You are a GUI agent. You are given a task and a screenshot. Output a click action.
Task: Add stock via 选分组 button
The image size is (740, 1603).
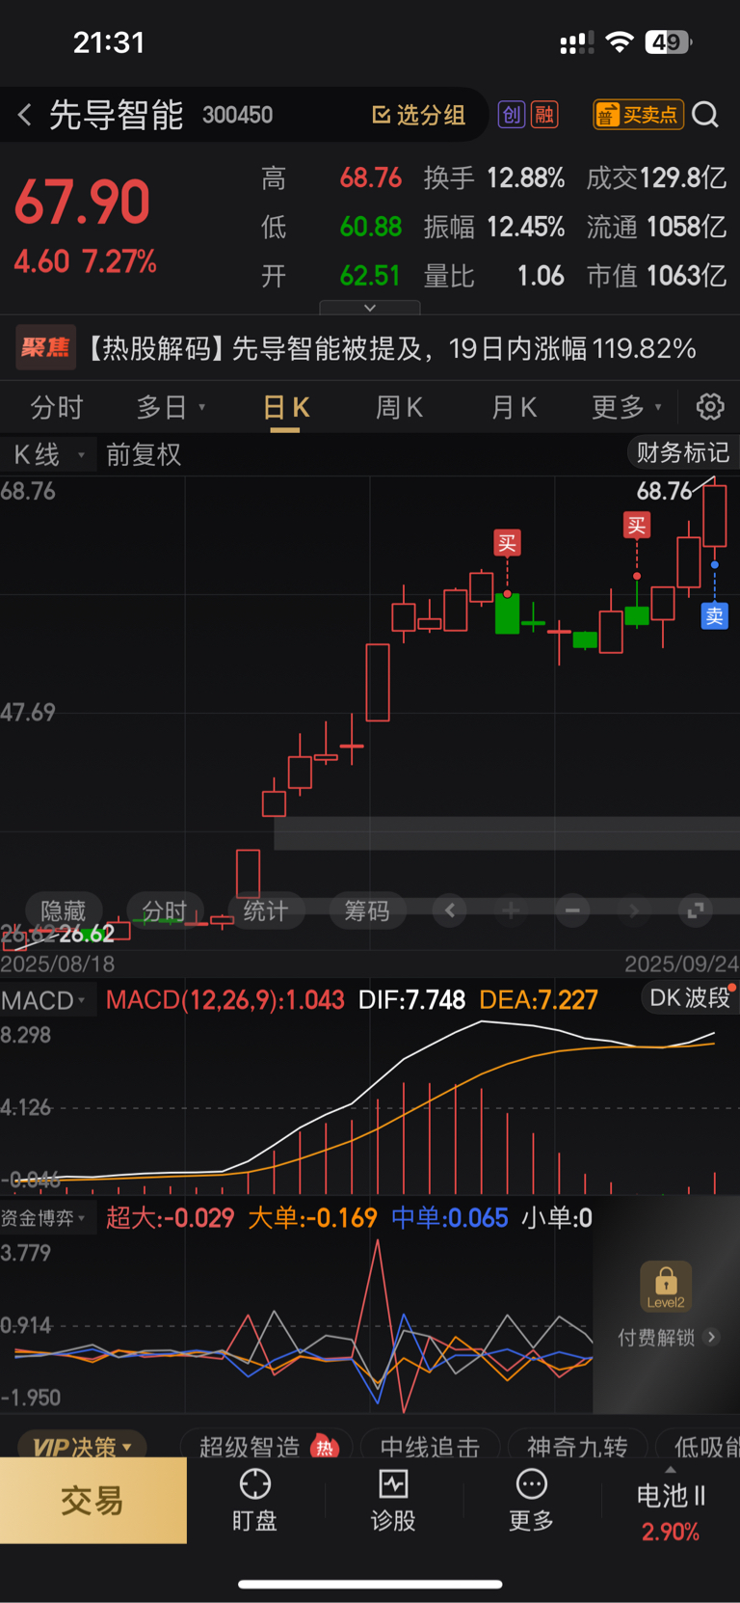coord(419,115)
